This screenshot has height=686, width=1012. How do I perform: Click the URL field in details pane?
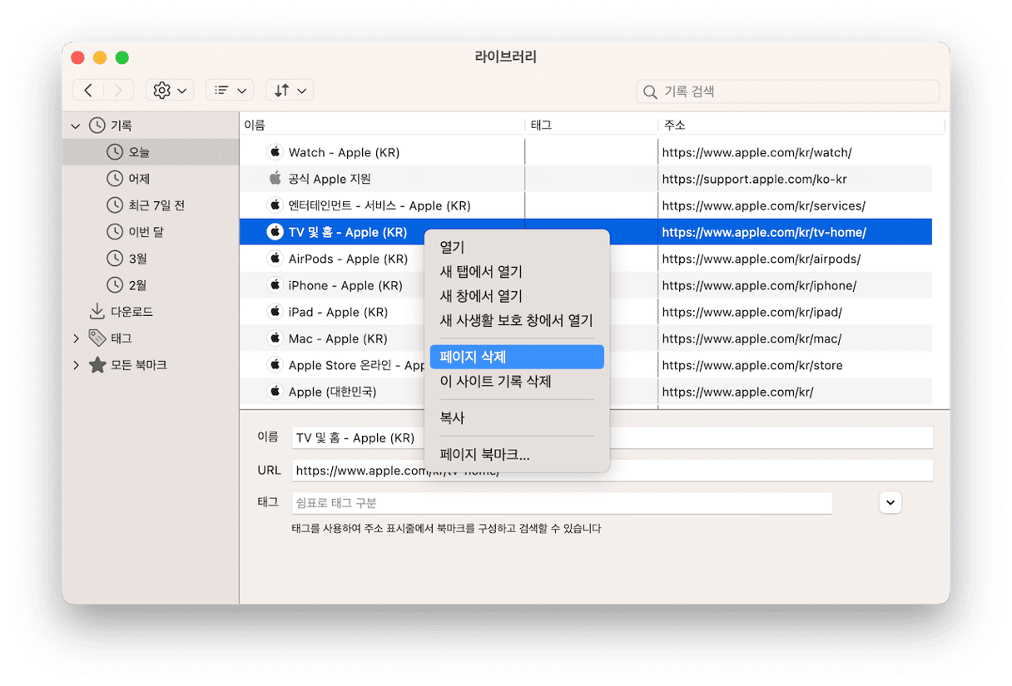click(613, 470)
